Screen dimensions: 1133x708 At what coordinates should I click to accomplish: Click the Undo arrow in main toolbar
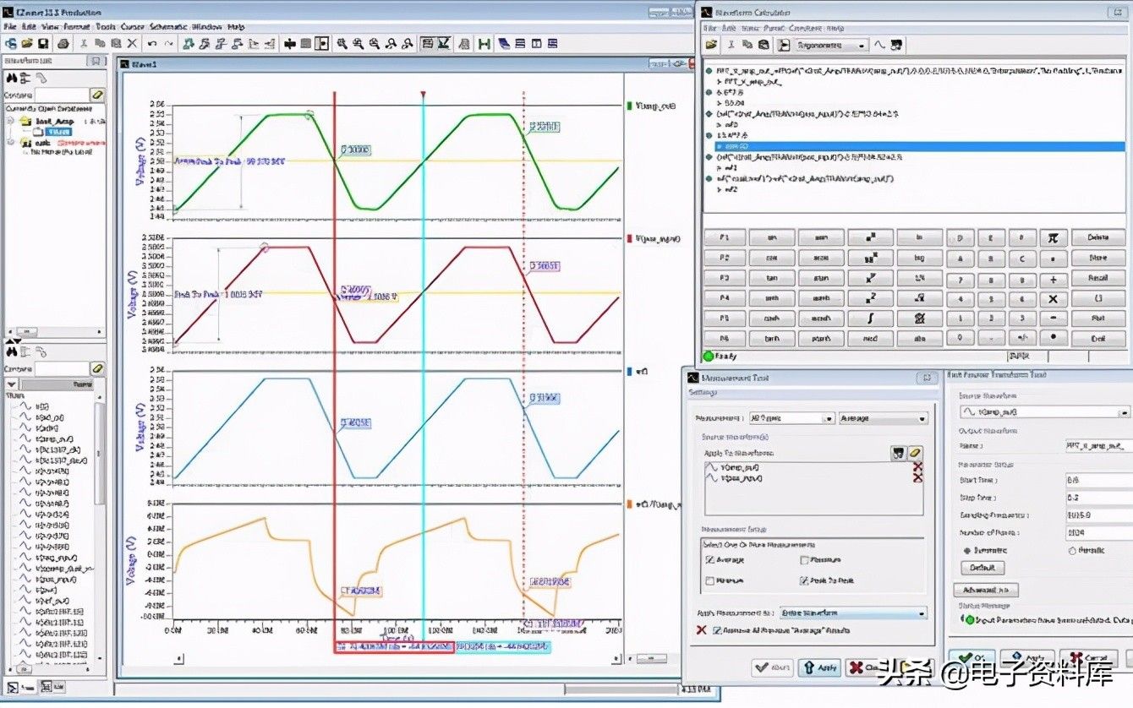[152, 43]
